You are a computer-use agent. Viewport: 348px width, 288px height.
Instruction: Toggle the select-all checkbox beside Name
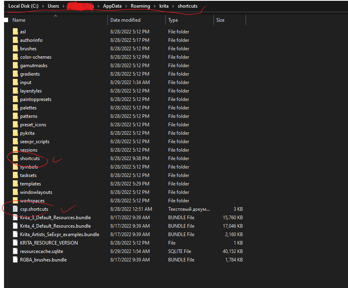(6, 20)
